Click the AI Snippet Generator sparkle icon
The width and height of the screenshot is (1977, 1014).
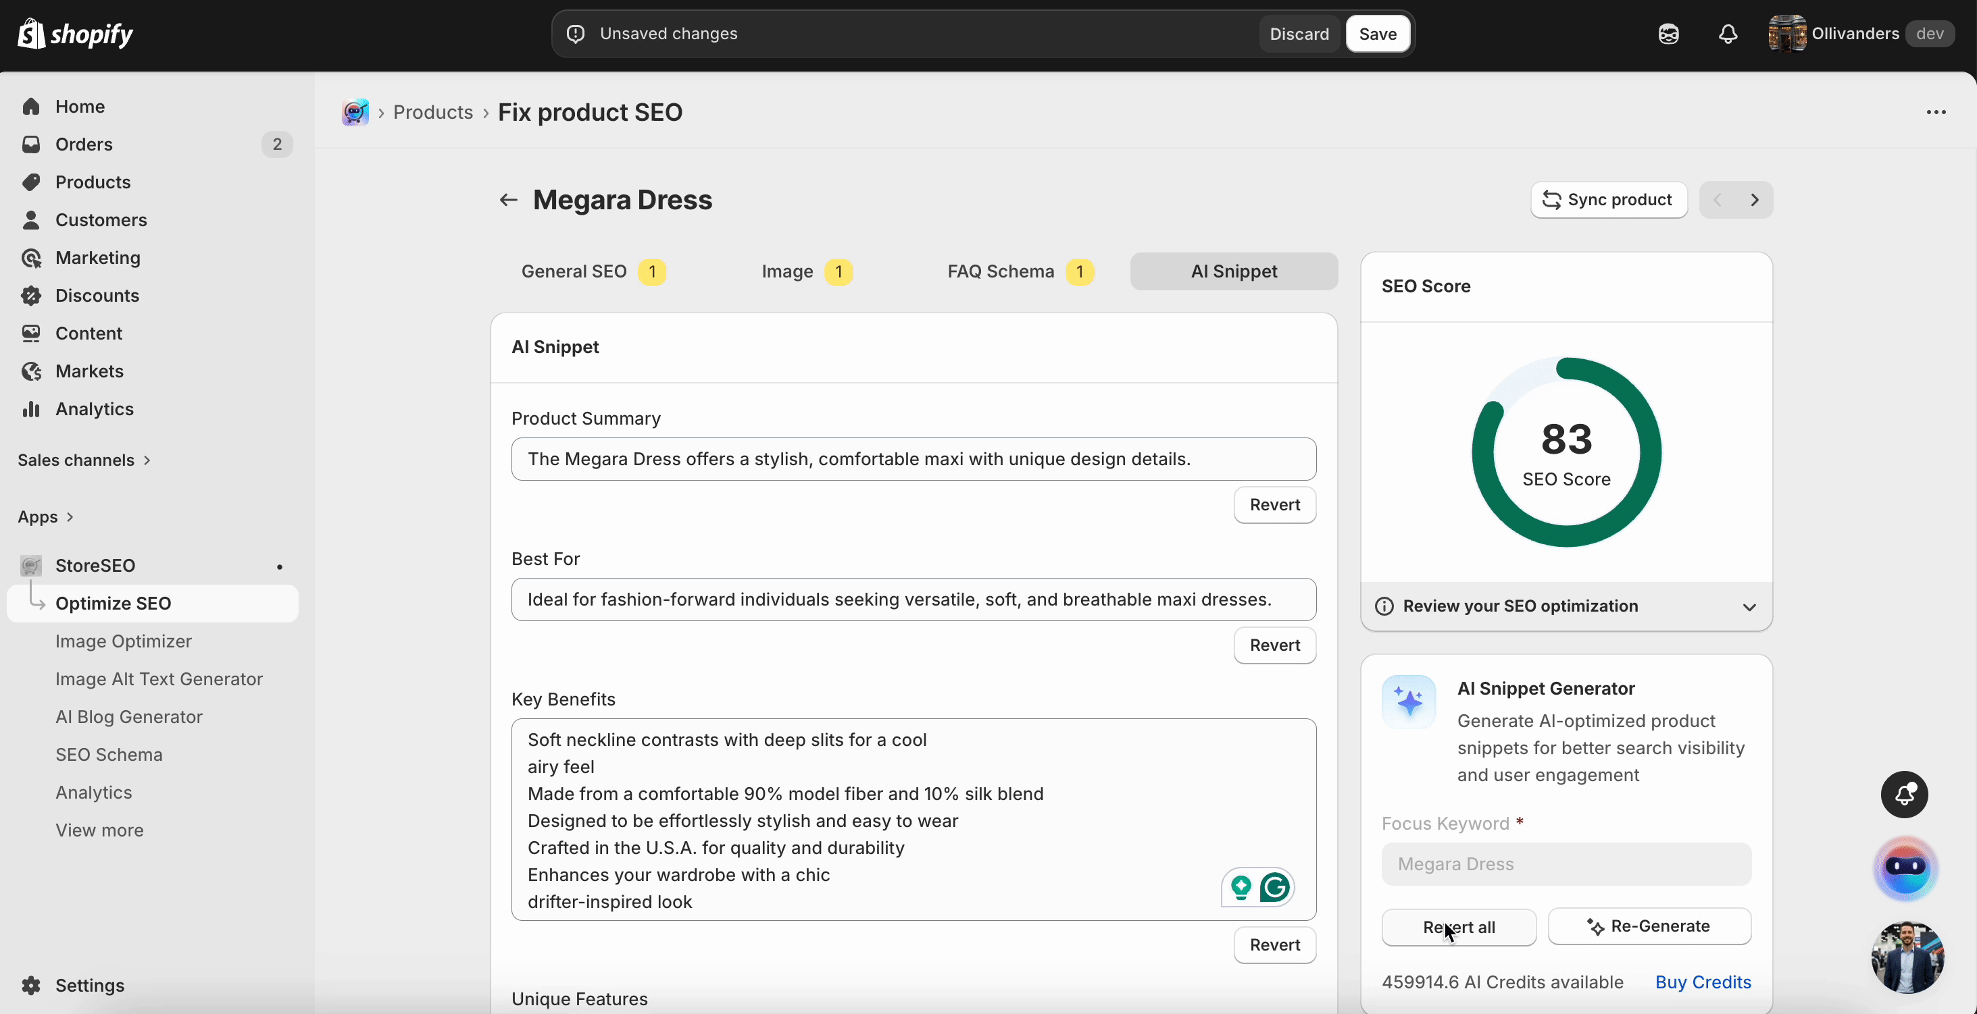point(1408,701)
